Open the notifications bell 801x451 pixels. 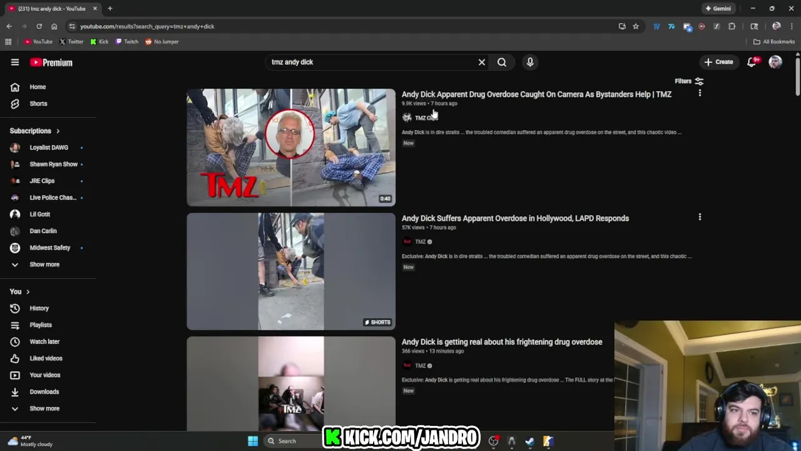click(752, 62)
